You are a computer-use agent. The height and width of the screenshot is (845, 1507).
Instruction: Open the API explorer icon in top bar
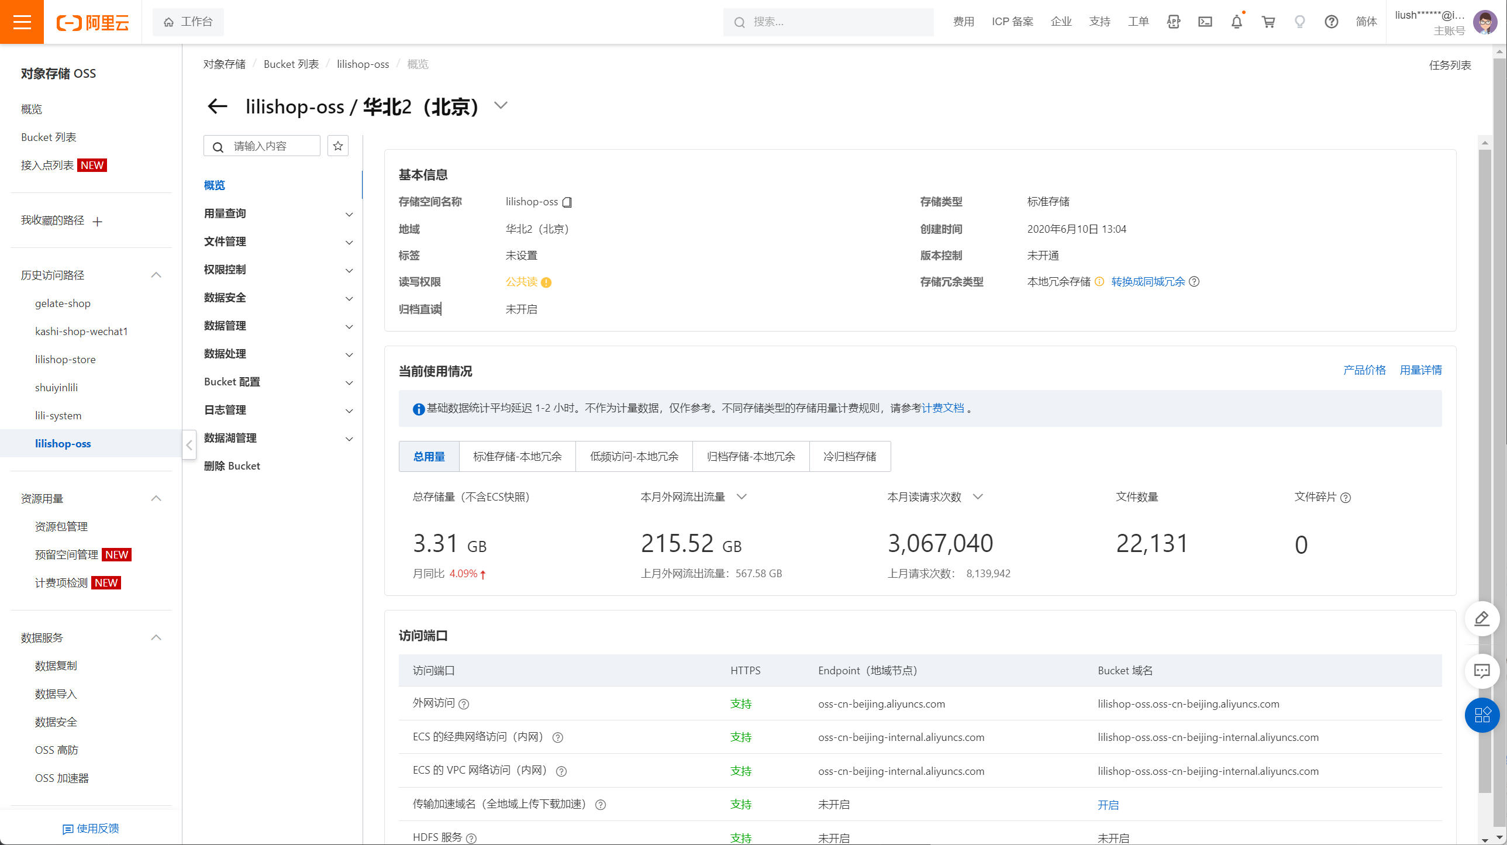pyautogui.click(x=1174, y=22)
